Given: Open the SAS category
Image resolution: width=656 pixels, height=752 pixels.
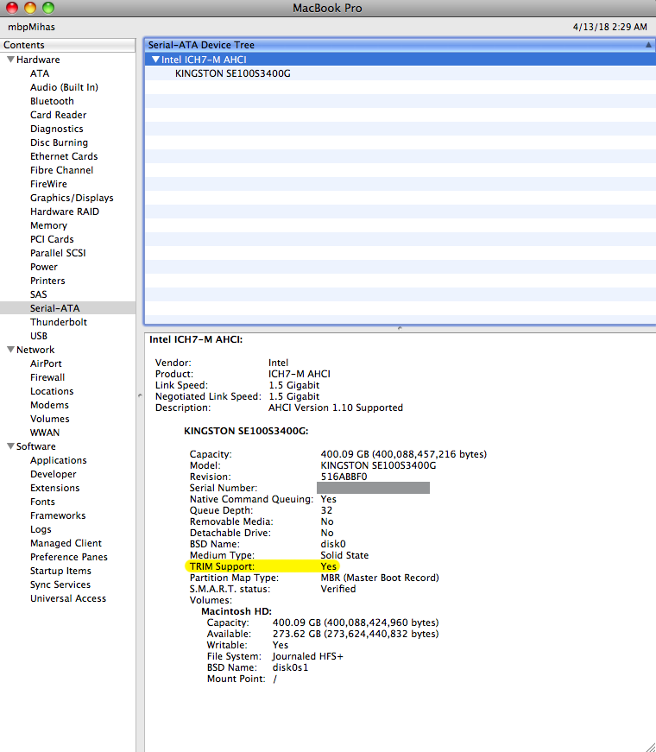Looking at the screenshot, I should pyautogui.click(x=38, y=294).
